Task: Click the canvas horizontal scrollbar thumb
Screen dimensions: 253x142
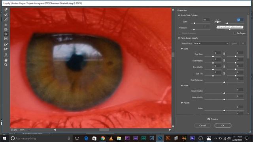Action: [x=104, y=130]
